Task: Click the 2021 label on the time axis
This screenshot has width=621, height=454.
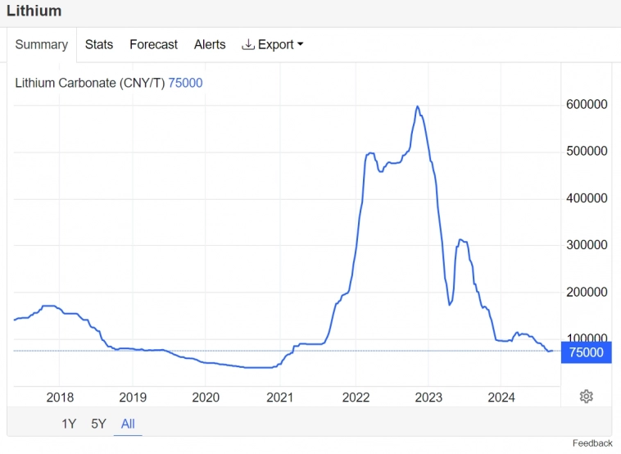Action: 279,397
